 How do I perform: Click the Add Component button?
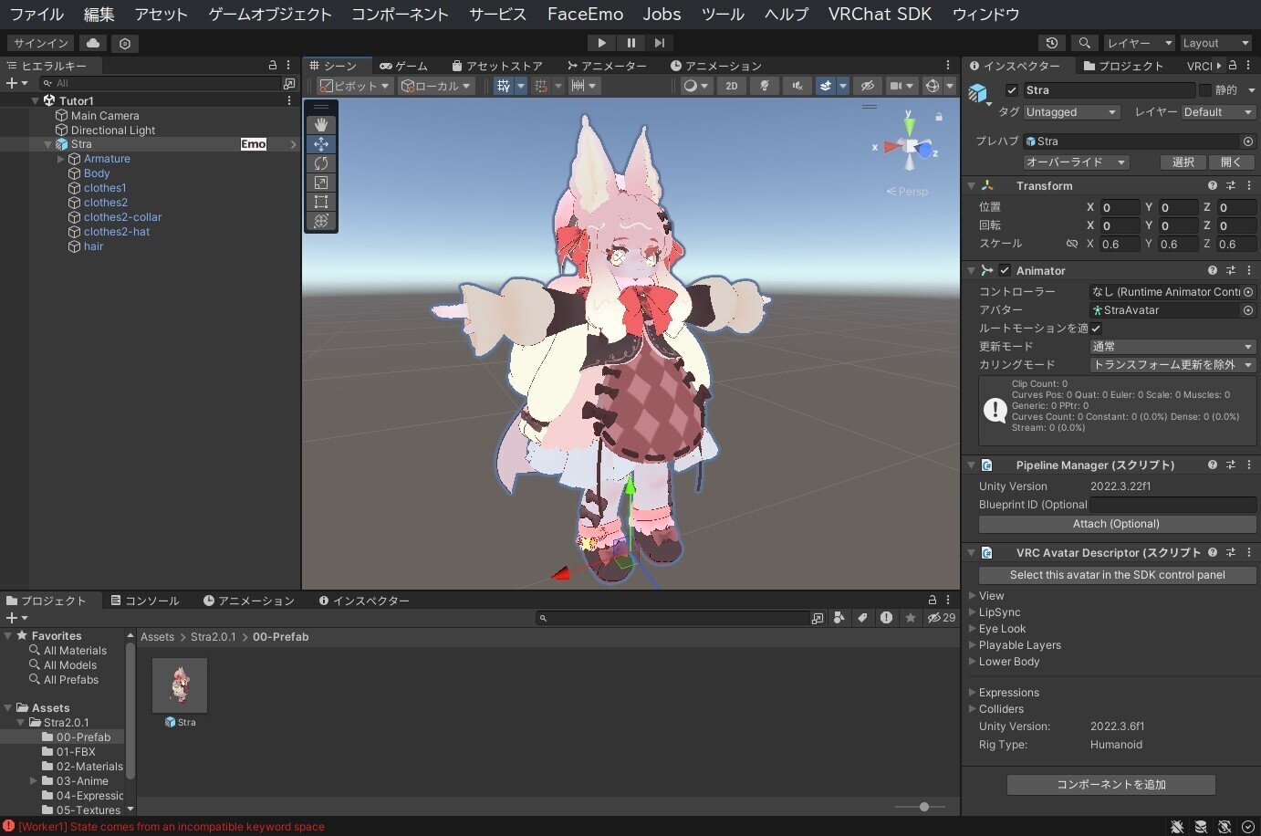click(1111, 785)
